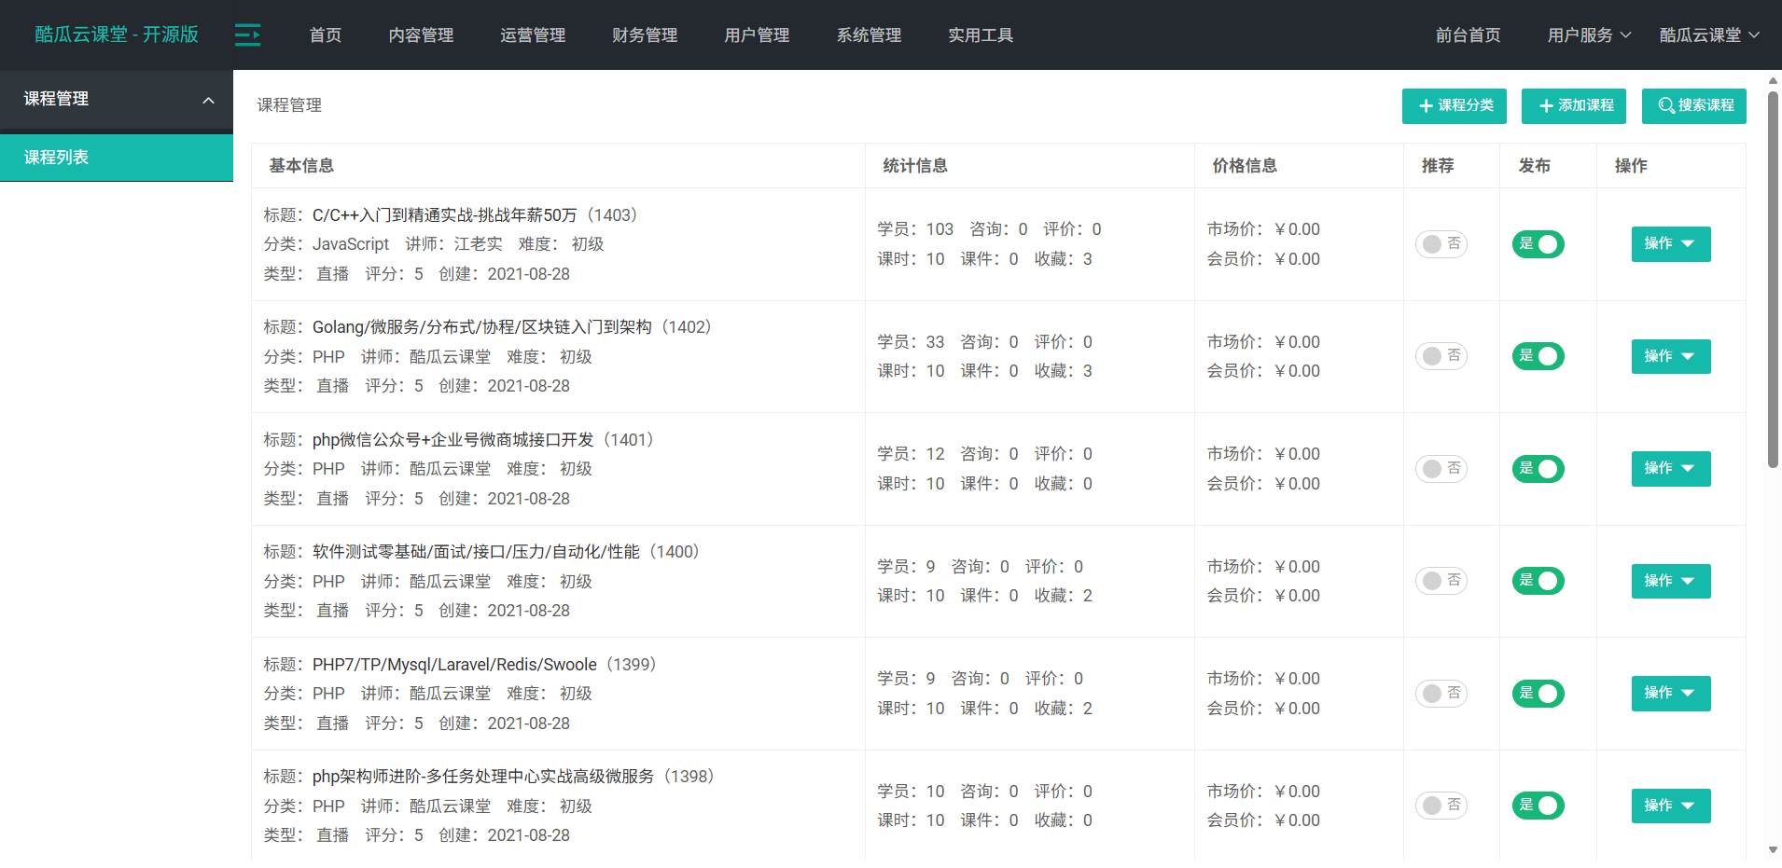Click the 实用工具 menu item
This screenshot has width=1782, height=868.
point(980,34)
